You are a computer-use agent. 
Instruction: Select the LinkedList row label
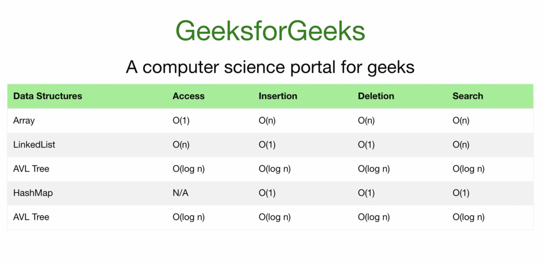point(34,145)
